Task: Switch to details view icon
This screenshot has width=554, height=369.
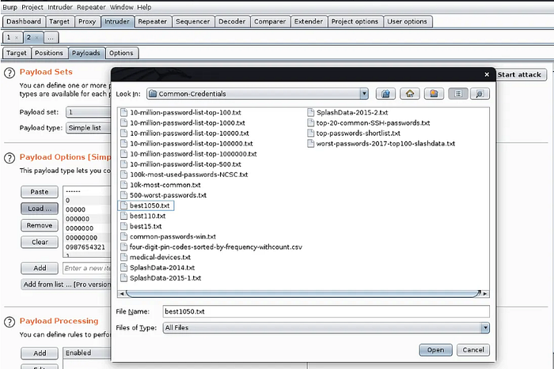Action: coord(480,94)
